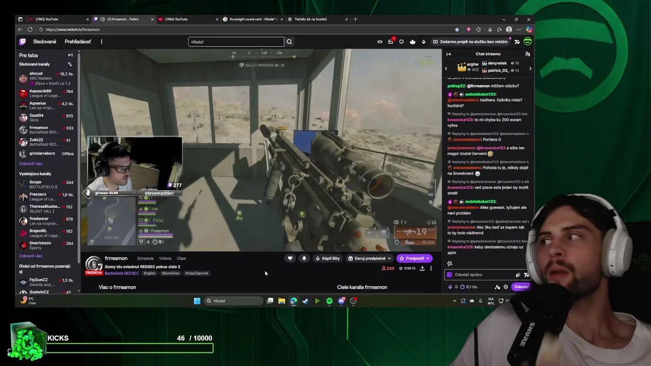Open notifications inbox with red badge
Screen dimensions: 651x366
(x=391, y=42)
